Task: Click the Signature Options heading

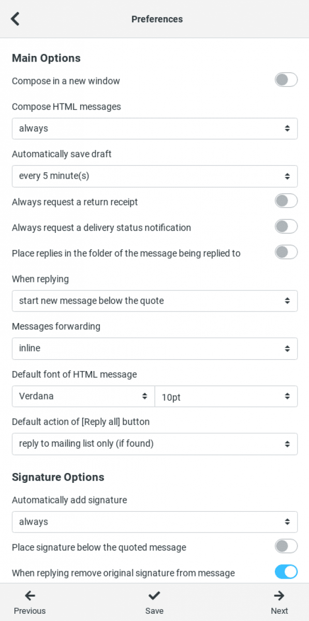Action: (58, 477)
